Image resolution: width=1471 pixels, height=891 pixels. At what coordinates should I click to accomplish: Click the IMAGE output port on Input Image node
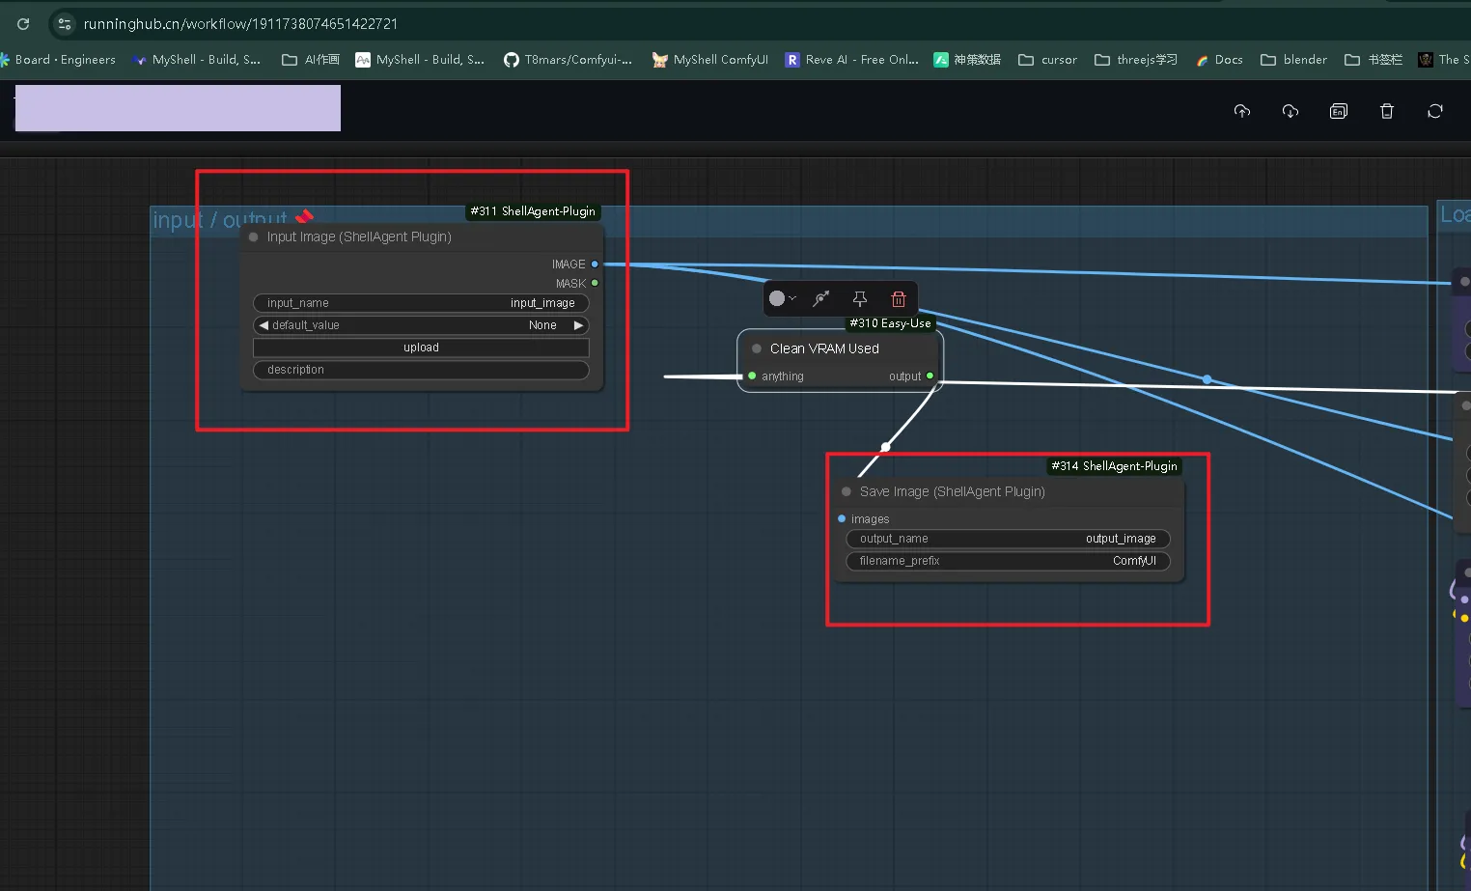(595, 264)
